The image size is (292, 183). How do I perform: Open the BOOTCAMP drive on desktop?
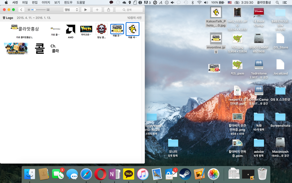(259, 39)
